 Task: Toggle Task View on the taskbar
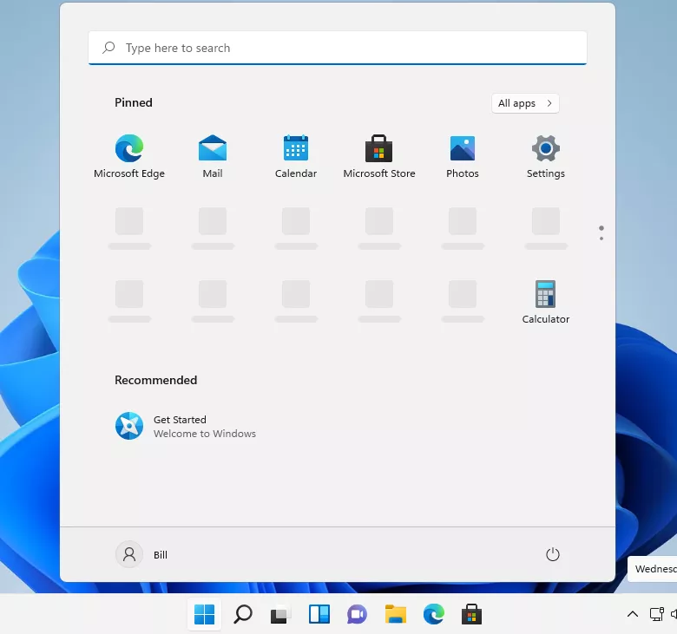pyautogui.click(x=280, y=614)
